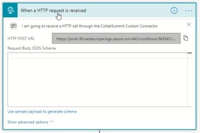Click inside the Request Body JSON Schema editor
200x133 pixels.
coord(97,82)
